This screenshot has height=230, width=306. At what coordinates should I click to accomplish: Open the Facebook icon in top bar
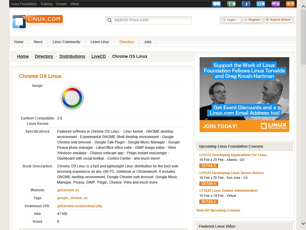(x=246, y=4)
